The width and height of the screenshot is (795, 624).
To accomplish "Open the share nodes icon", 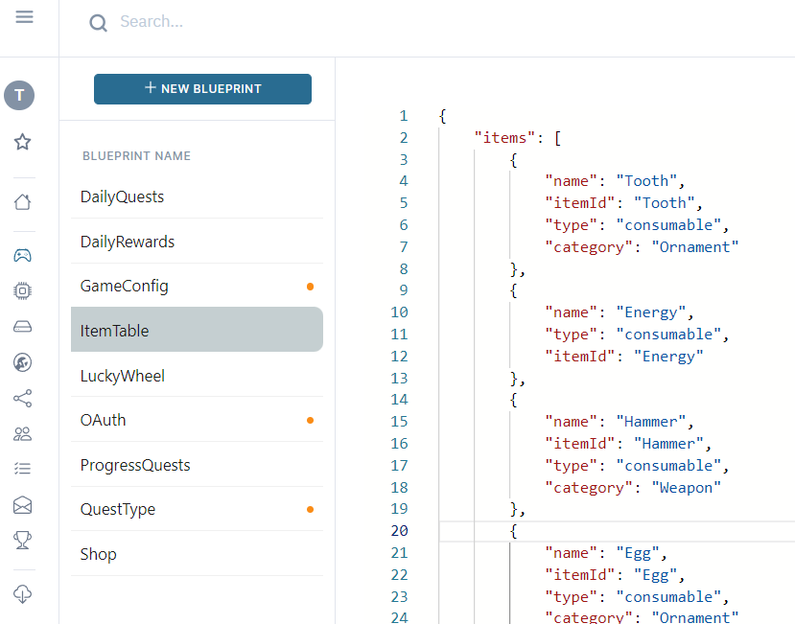I will point(22,399).
